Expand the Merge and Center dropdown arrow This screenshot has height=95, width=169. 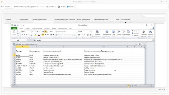(x=76, y=35)
